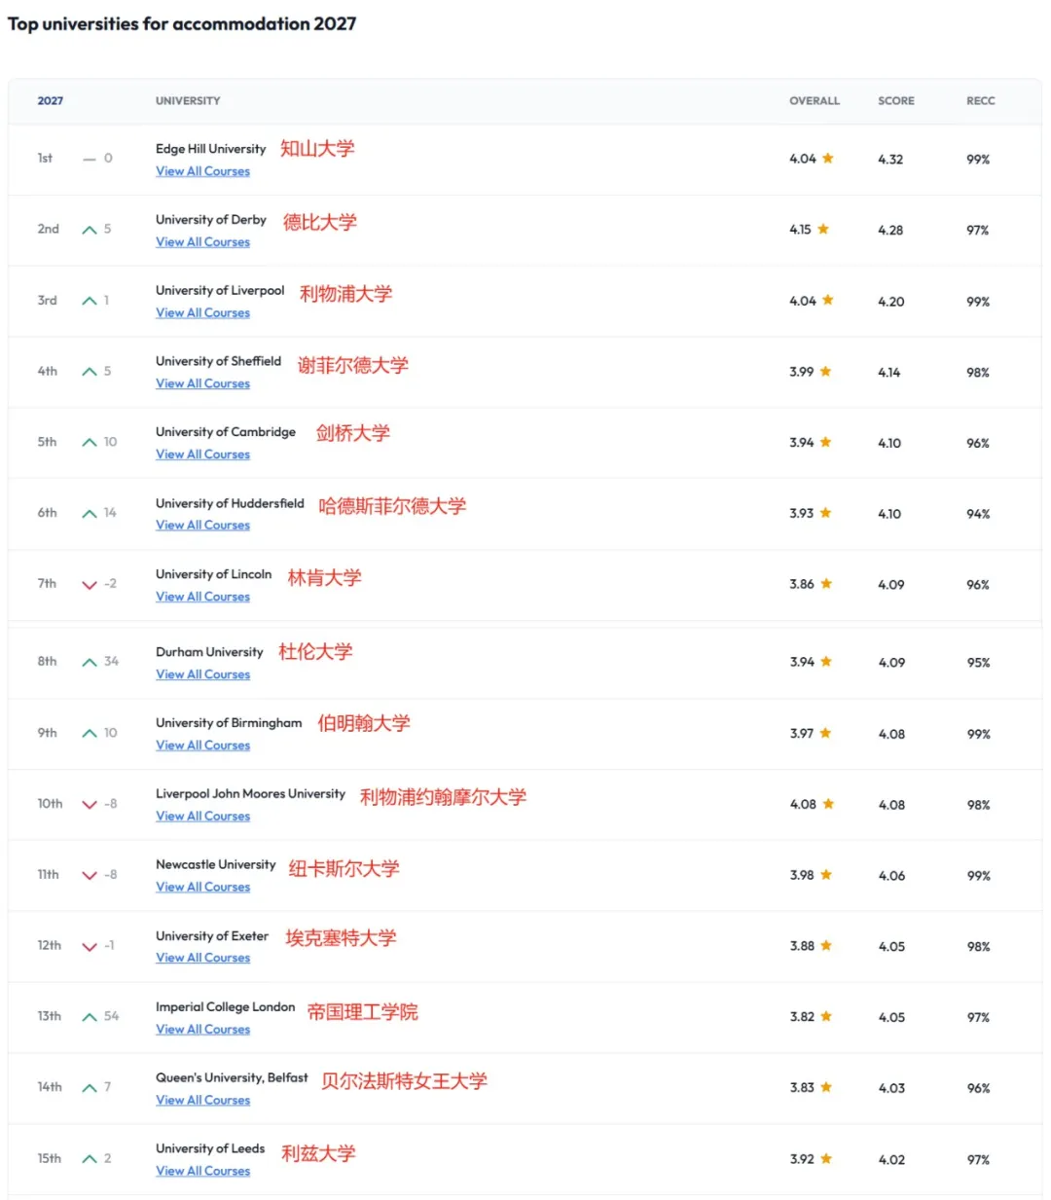Click the UNIVERSITY column header
This screenshot has width=1051, height=1200.
tap(188, 101)
